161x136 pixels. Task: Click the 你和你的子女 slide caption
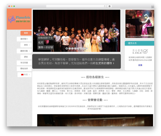[x=45, y=38]
